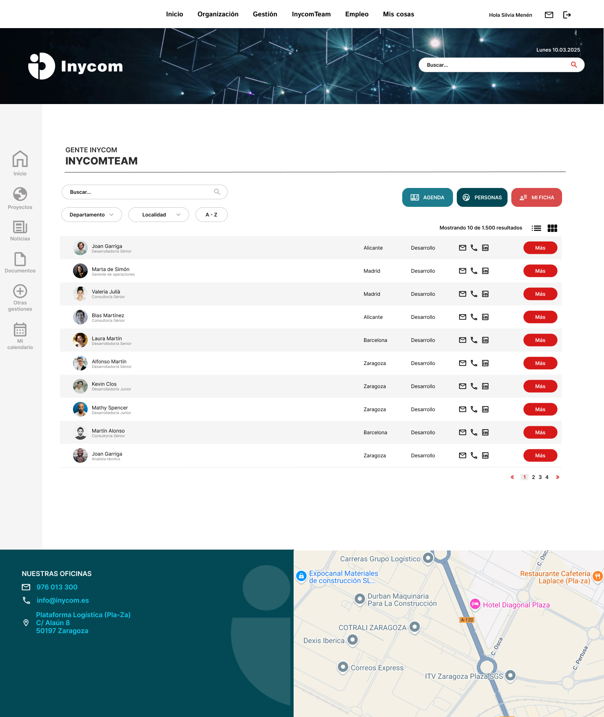
Task: Click the red search icon in the header
Action: 574,65
